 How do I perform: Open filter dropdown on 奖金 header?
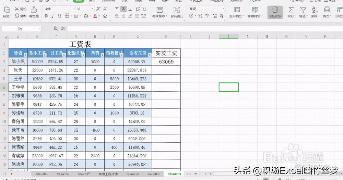pyautogui.click(x=102, y=55)
